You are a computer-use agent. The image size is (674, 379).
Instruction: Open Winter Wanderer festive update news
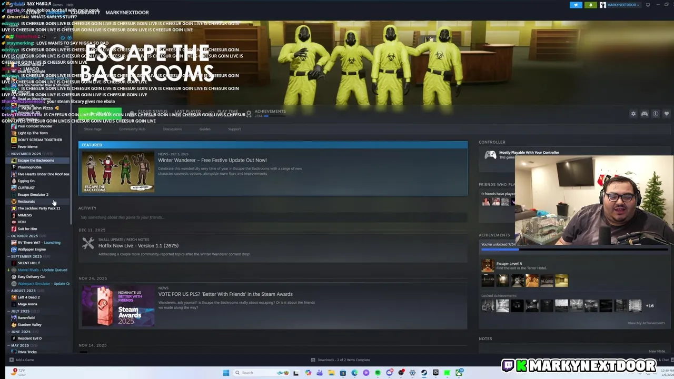coord(212,160)
